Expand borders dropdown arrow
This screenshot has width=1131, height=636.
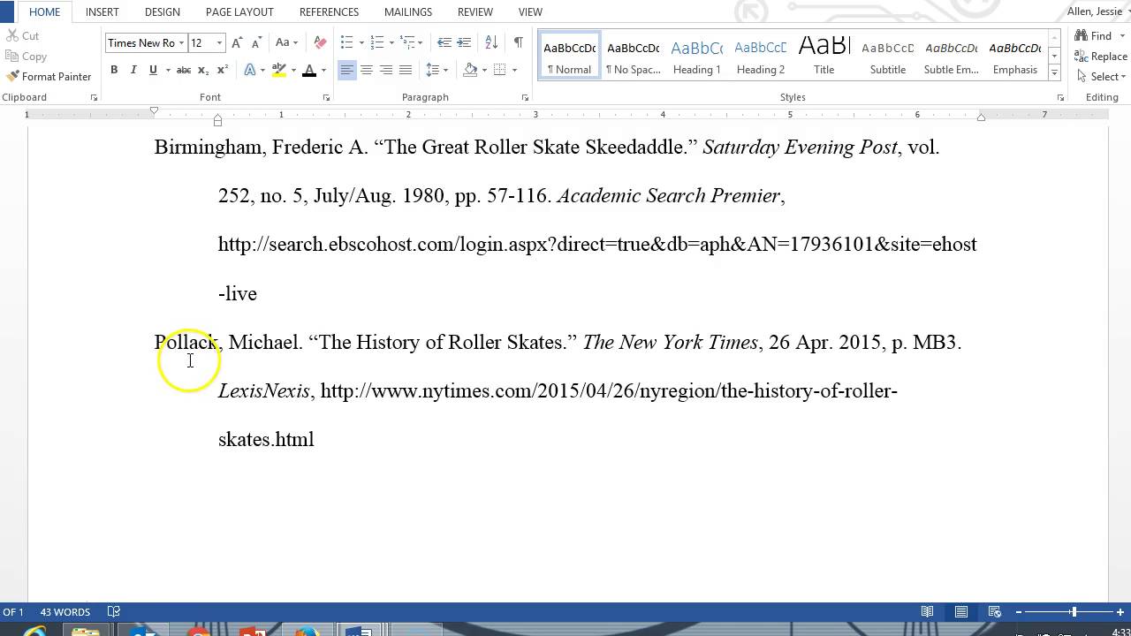pos(514,70)
